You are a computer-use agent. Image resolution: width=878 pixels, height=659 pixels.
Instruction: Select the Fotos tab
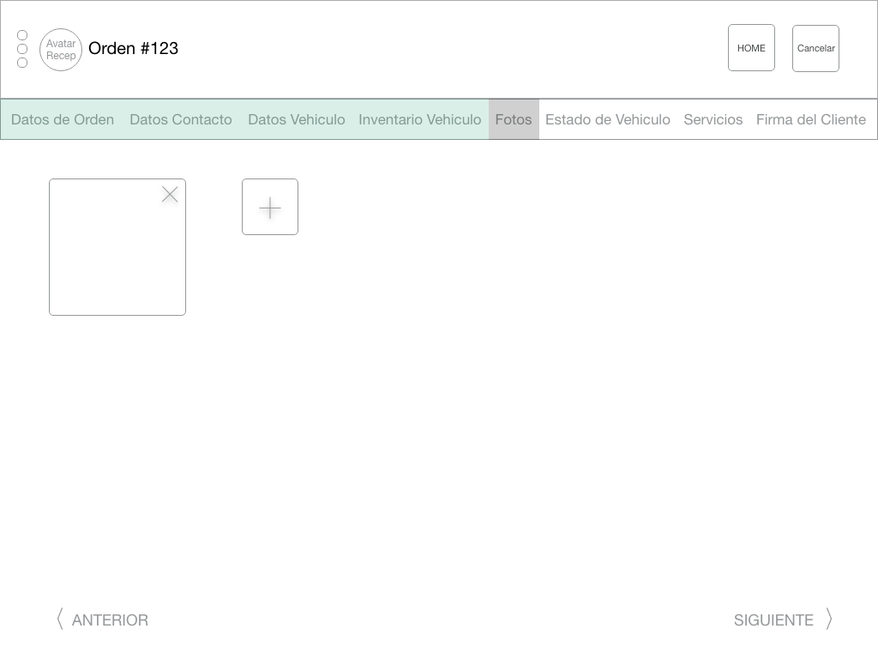coord(514,119)
